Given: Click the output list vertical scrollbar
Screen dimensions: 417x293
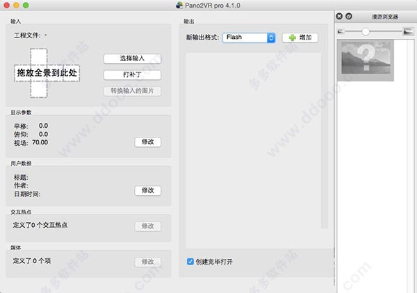Looking at the screenshot, I should point(324,140).
